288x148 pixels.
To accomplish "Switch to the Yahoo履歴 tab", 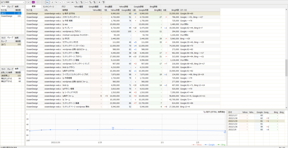I will (78, 7).
